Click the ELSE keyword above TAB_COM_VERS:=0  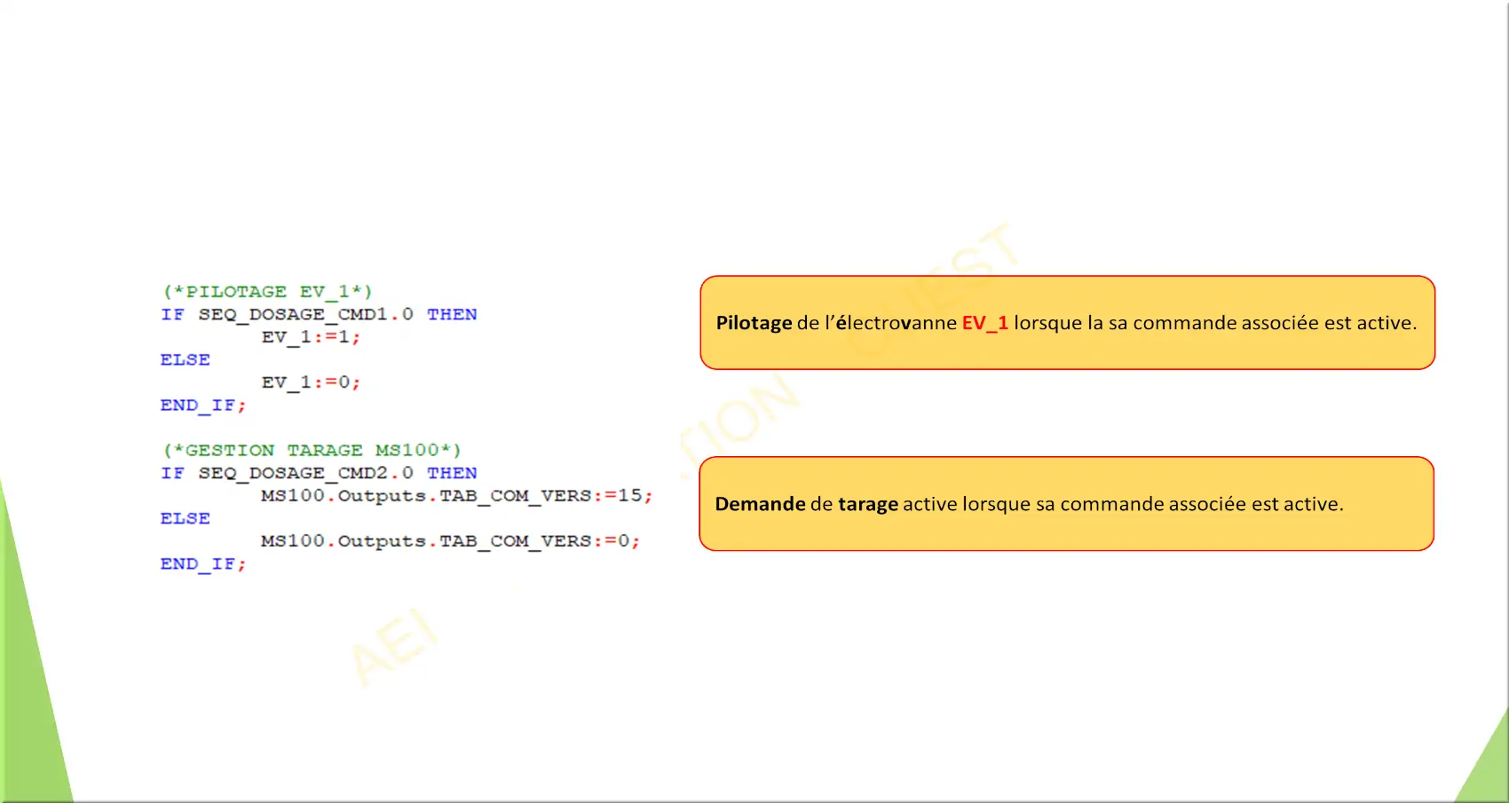coord(185,518)
